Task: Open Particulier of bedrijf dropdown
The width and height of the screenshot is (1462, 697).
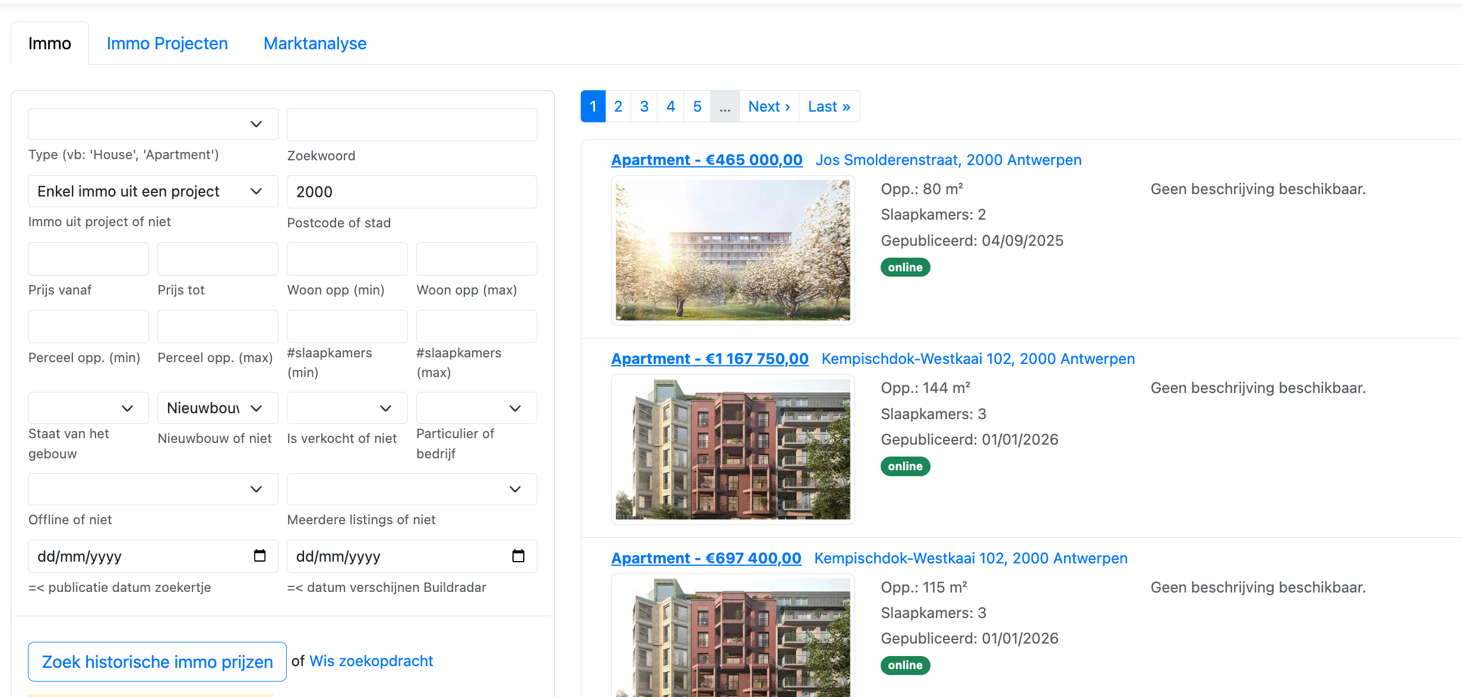Action: pyautogui.click(x=476, y=408)
